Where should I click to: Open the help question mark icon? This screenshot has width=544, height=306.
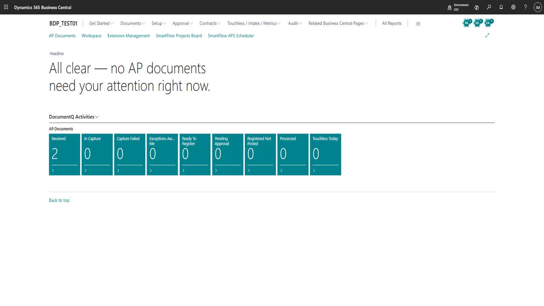coord(525,7)
